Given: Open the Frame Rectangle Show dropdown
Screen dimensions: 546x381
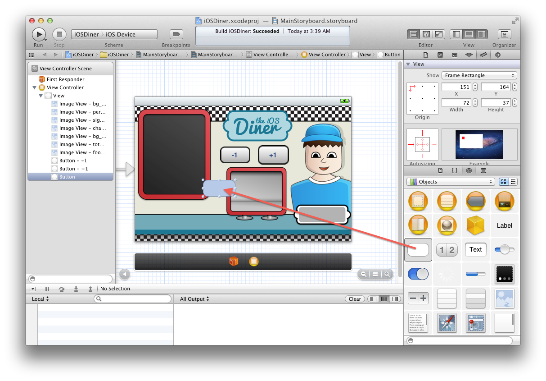Looking at the screenshot, I should (x=479, y=75).
